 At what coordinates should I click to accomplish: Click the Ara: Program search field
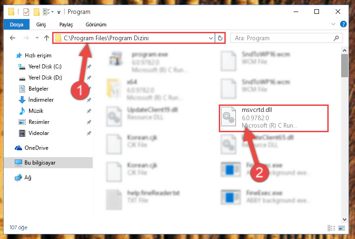pos(282,38)
